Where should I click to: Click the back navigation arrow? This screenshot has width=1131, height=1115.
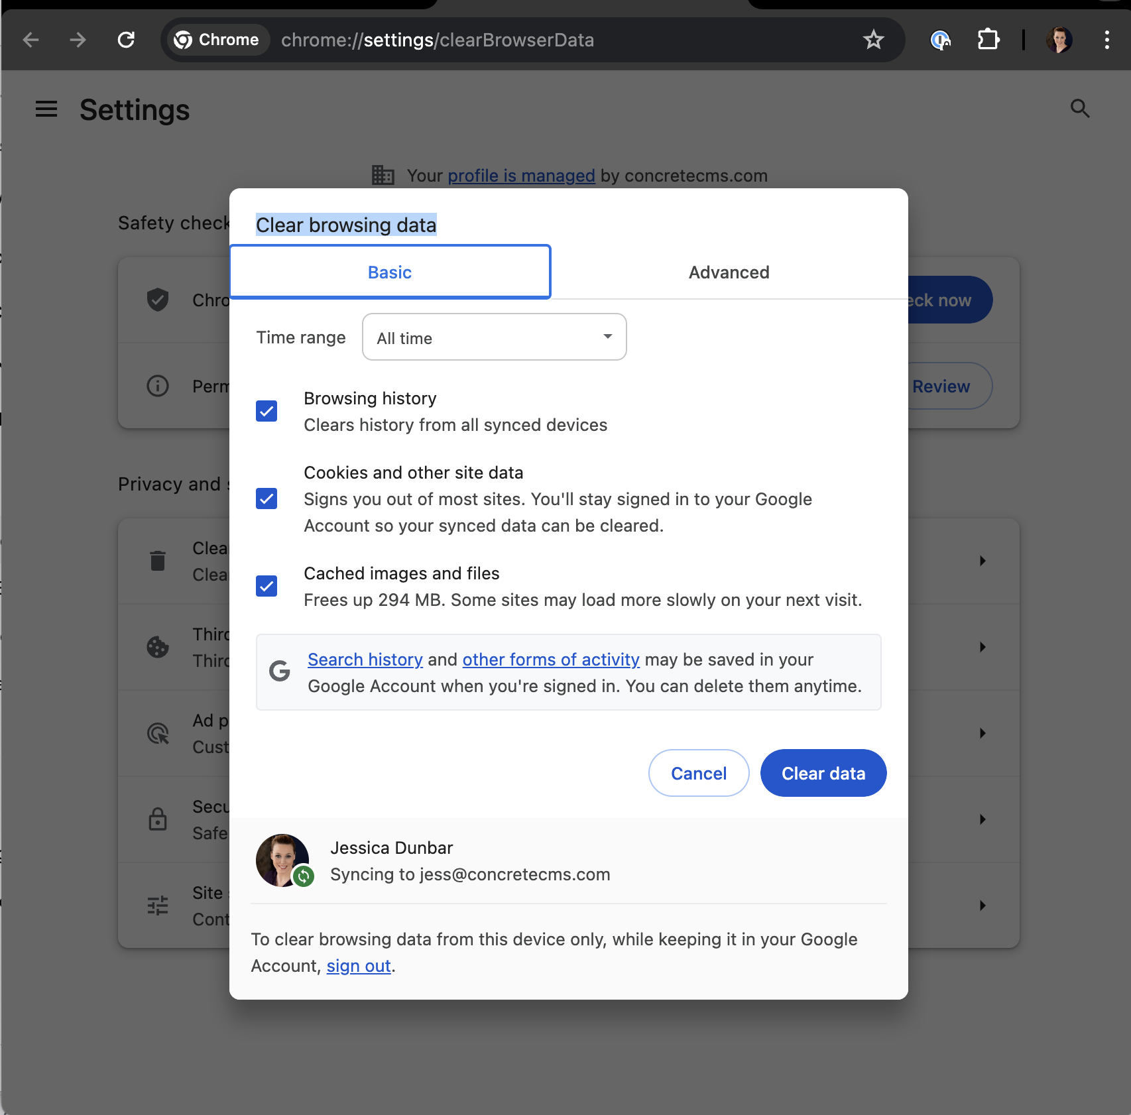[31, 40]
